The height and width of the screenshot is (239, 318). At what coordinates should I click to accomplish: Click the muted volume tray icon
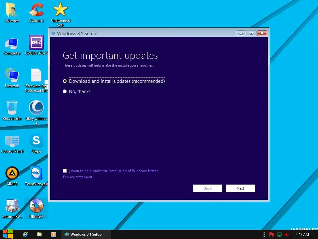pyautogui.click(x=287, y=235)
